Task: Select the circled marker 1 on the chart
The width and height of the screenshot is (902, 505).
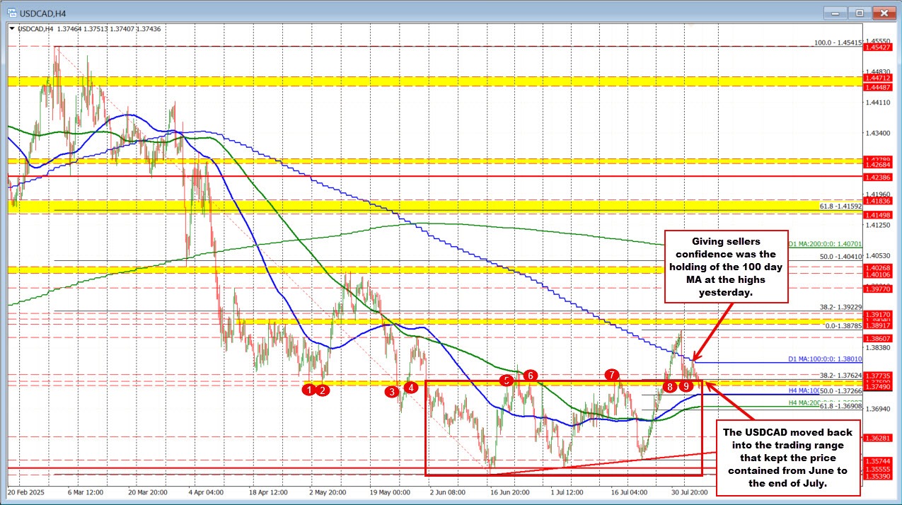Action: pos(309,390)
